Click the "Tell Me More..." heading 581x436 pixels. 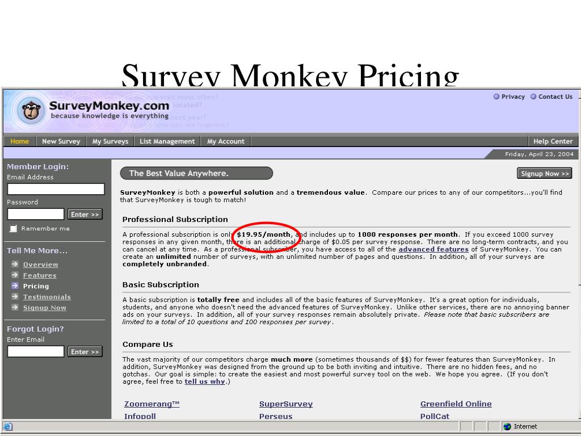(37, 250)
